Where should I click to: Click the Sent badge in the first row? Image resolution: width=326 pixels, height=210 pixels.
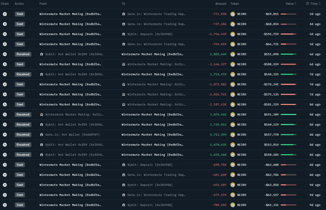click(x=20, y=14)
